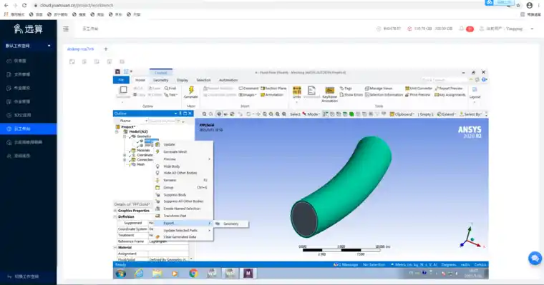The image size is (544, 285).
Task: Open the Unit Converter
Action: pyautogui.click(x=419, y=89)
